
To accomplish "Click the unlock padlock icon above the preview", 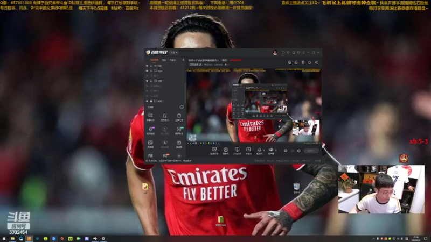I will point(296,62).
